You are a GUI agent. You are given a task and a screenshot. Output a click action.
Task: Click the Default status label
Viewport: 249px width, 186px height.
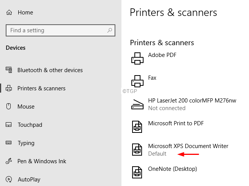point(157,154)
